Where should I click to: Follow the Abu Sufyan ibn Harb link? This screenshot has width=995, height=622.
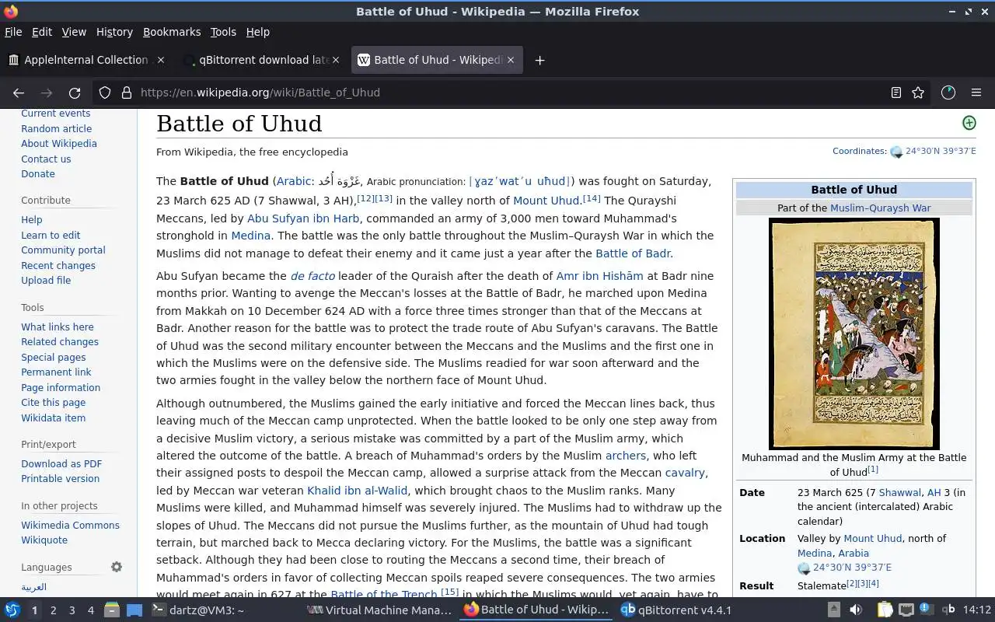tap(303, 218)
